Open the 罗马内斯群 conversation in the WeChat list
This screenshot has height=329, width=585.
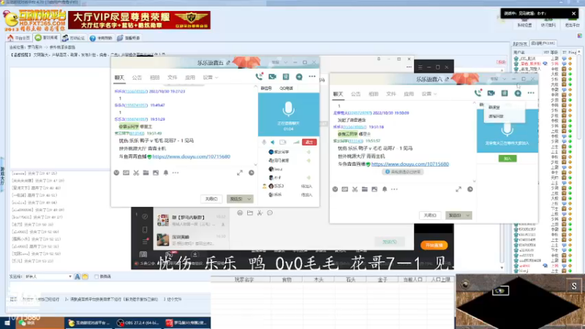point(191,220)
